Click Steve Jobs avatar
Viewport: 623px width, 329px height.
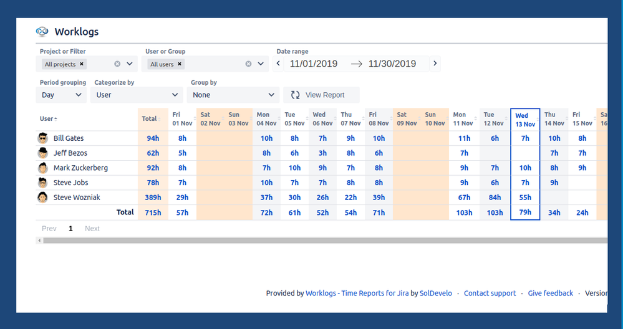coord(42,183)
